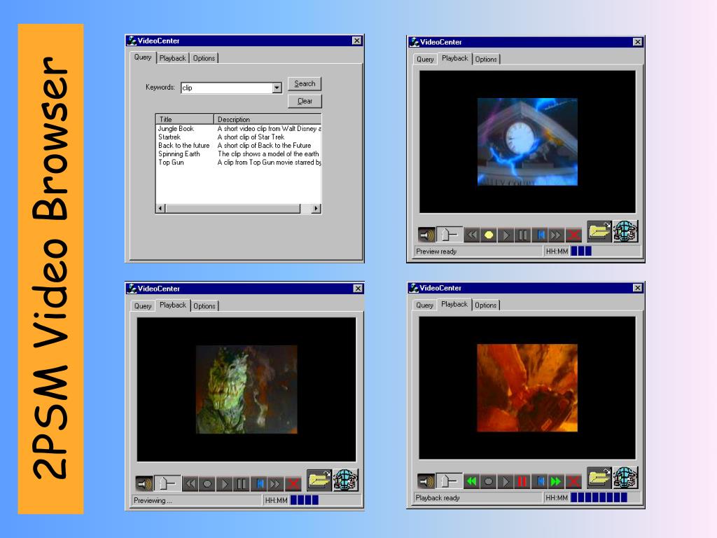Click the round stop button, Previewing window

click(x=207, y=483)
